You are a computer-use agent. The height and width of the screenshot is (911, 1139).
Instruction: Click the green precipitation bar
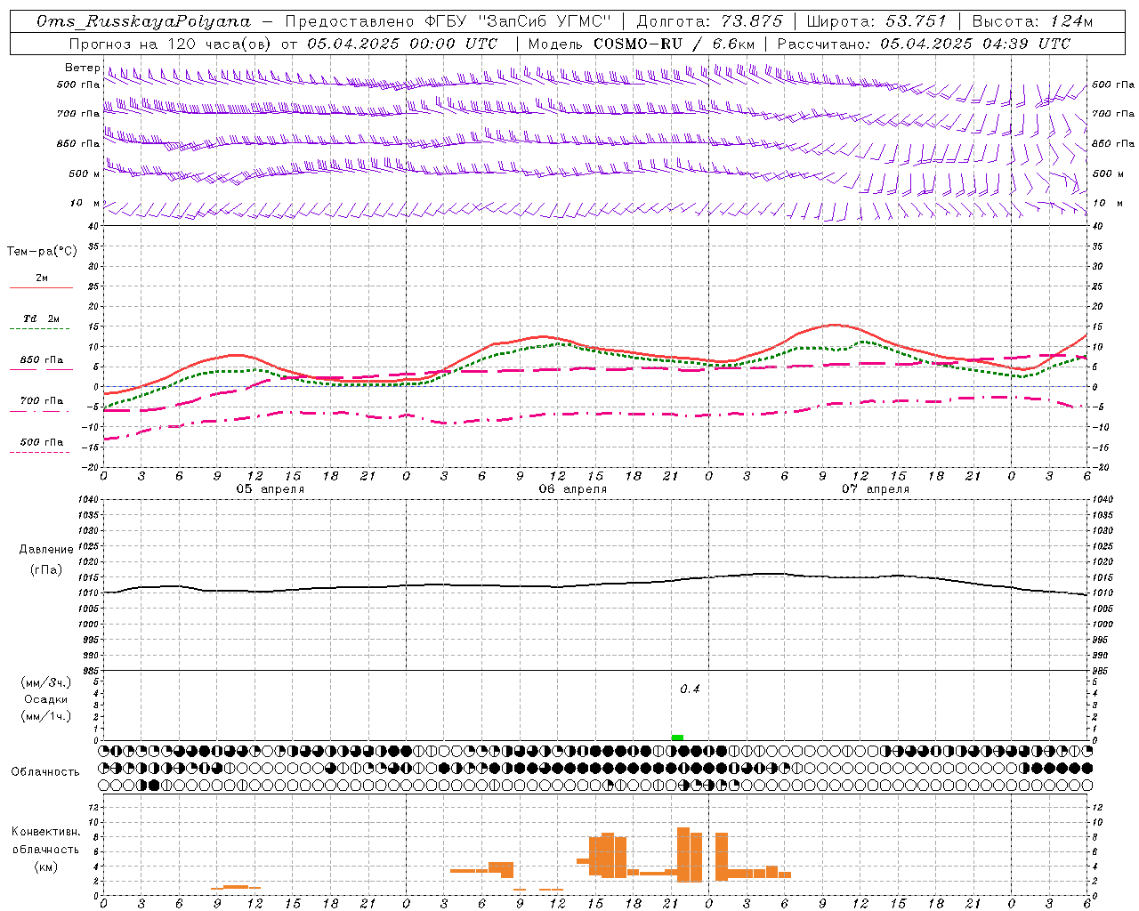coord(677,738)
